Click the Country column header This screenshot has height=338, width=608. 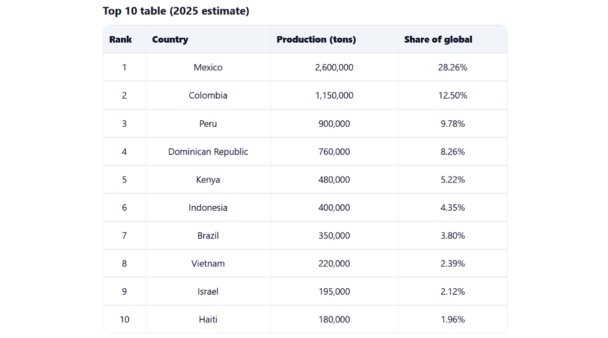(x=170, y=40)
